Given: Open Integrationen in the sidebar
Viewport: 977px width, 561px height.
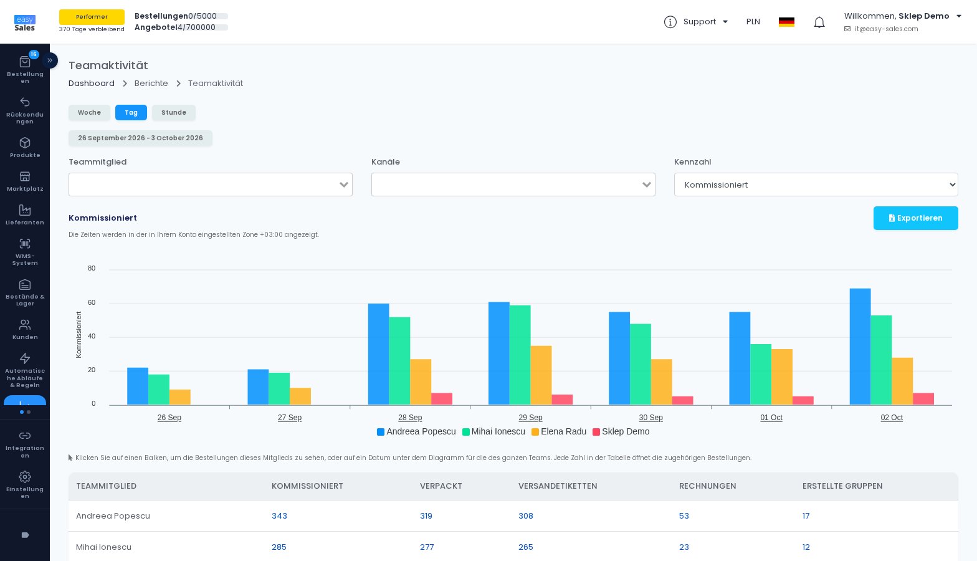Looking at the screenshot, I should tap(25, 443).
